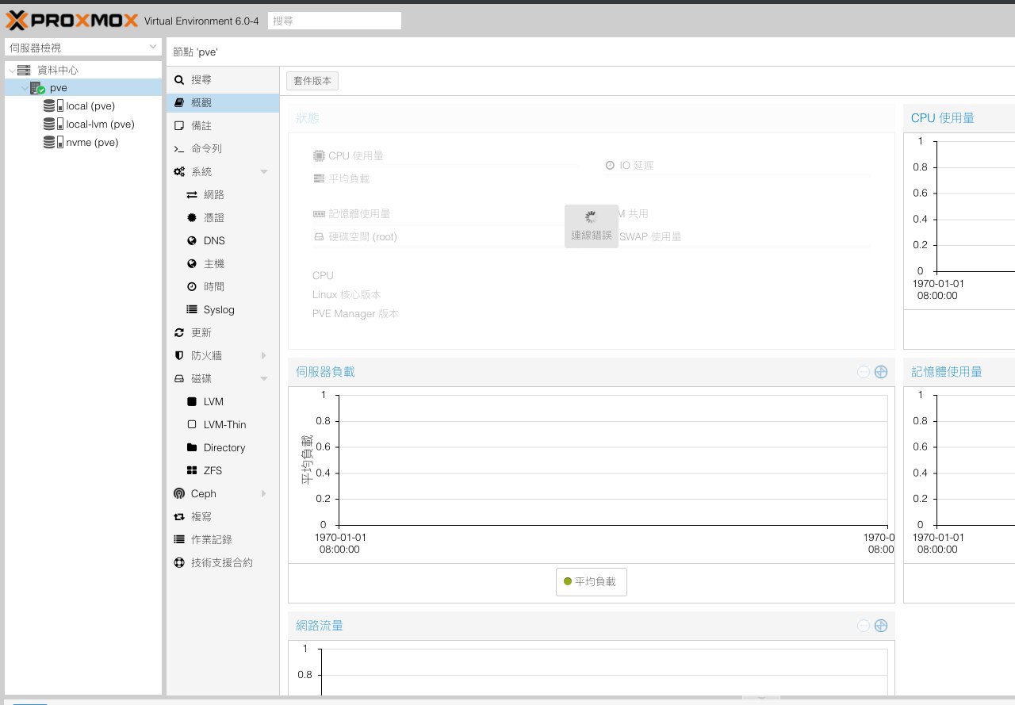Collapse the 系統 submenu arrow
This screenshot has width=1015, height=705.
click(264, 172)
